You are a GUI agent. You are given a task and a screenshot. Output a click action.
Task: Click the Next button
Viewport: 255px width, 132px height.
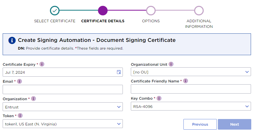point(234,124)
